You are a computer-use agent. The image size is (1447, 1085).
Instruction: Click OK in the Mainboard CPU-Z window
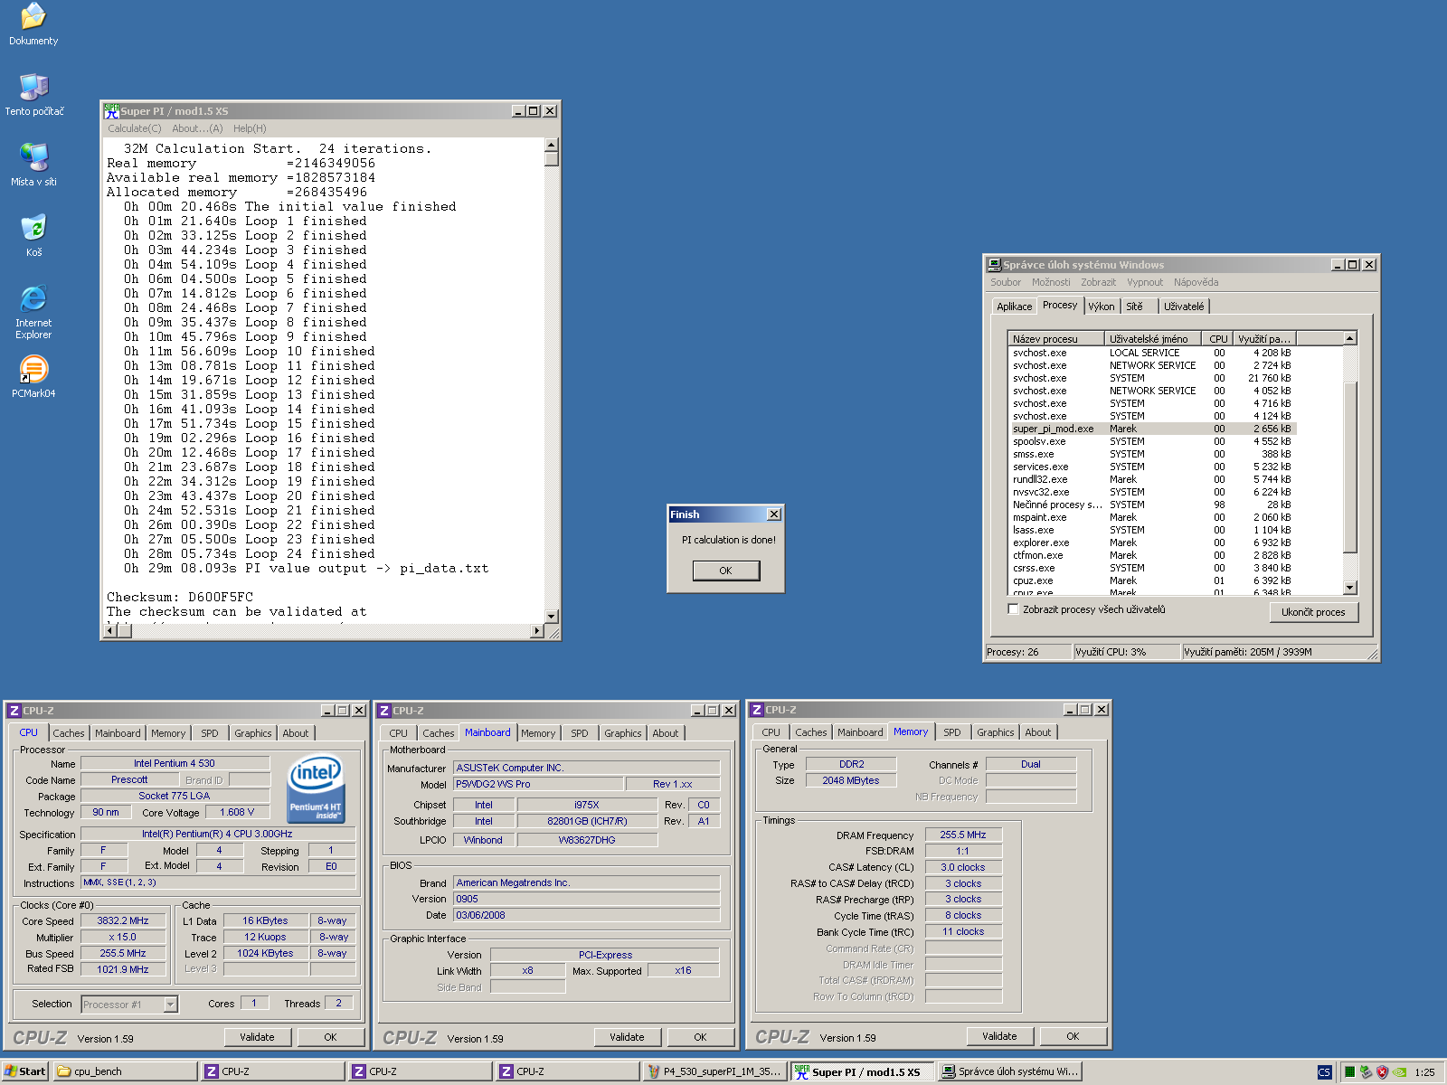click(x=700, y=1037)
